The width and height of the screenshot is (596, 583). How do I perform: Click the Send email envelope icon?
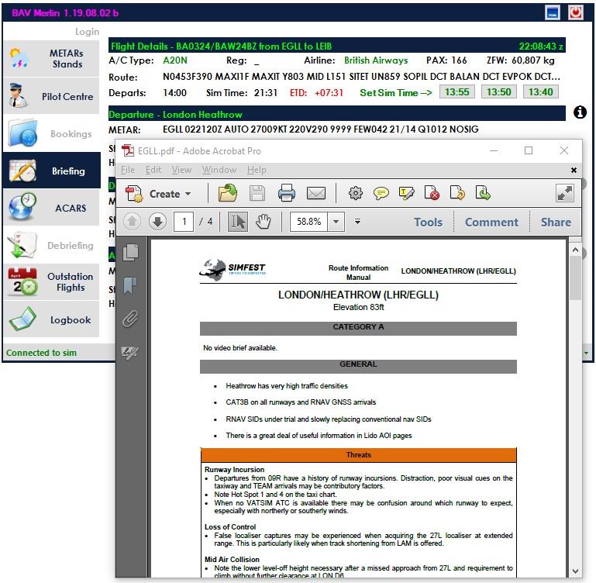tap(316, 193)
